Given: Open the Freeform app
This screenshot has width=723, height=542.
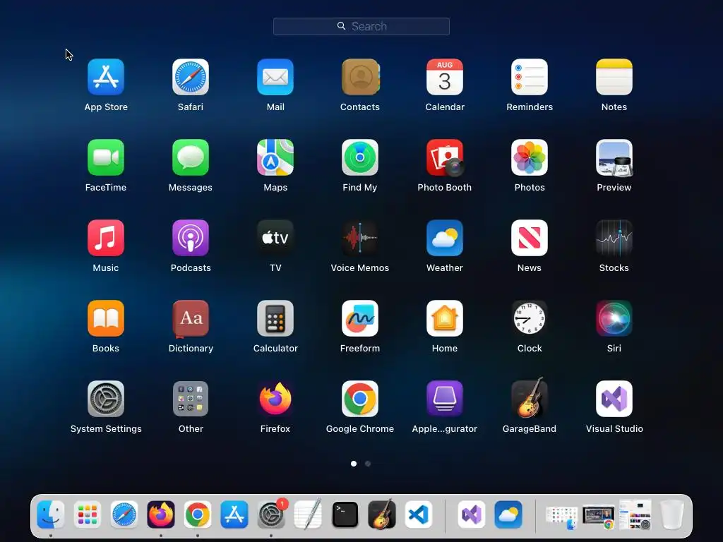Looking at the screenshot, I should point(360,318).
